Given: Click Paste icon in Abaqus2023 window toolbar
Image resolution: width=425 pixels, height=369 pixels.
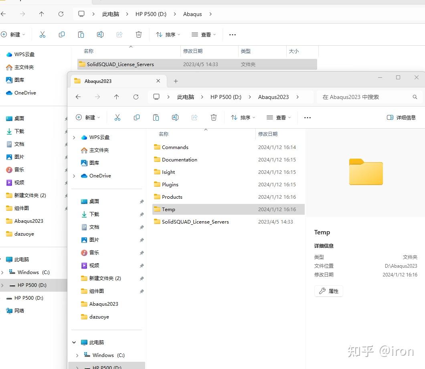Looking at the screenshot, I should (x=156, y=117).
